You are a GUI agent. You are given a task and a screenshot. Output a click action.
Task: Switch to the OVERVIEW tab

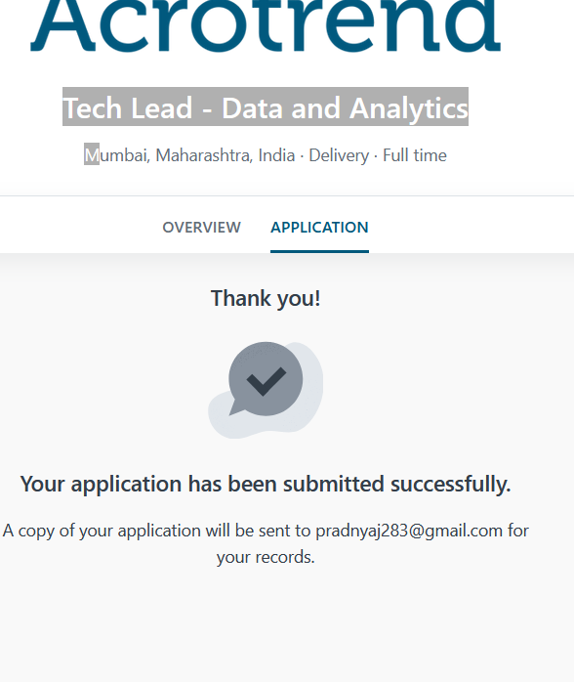[x=201, y=227]
